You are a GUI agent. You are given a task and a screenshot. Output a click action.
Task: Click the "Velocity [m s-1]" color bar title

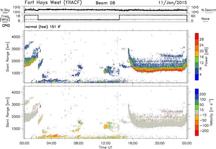(211, 112)
